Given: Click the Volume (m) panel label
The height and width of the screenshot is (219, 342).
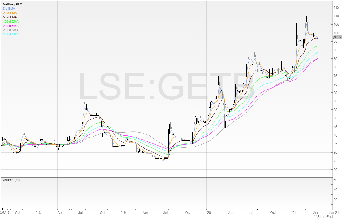Looking at the screenshot, I should (x=11, y=180).
